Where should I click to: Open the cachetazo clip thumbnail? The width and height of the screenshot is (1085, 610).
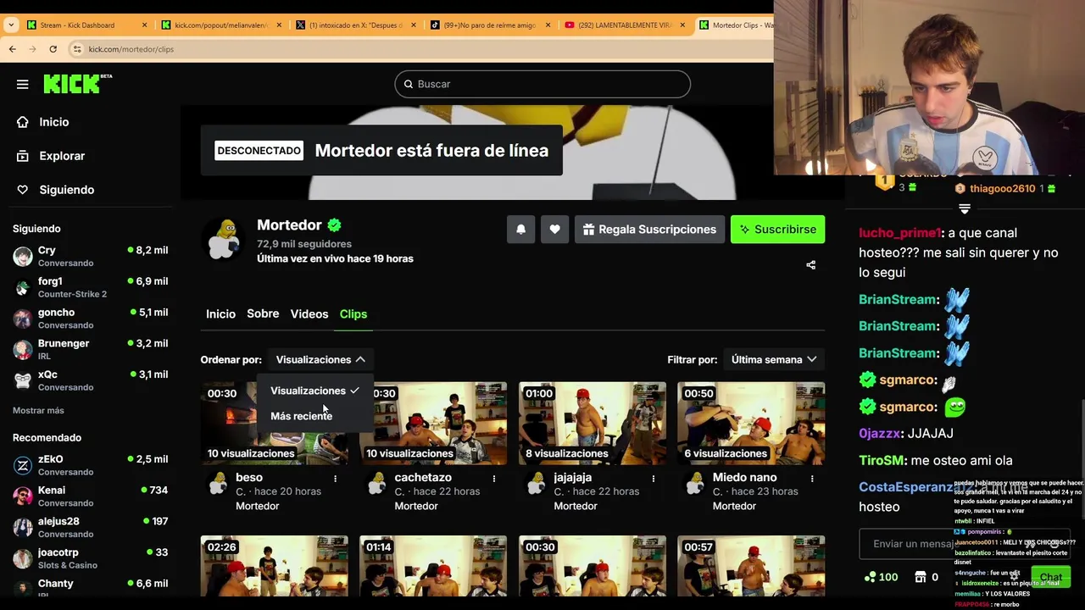433,423
